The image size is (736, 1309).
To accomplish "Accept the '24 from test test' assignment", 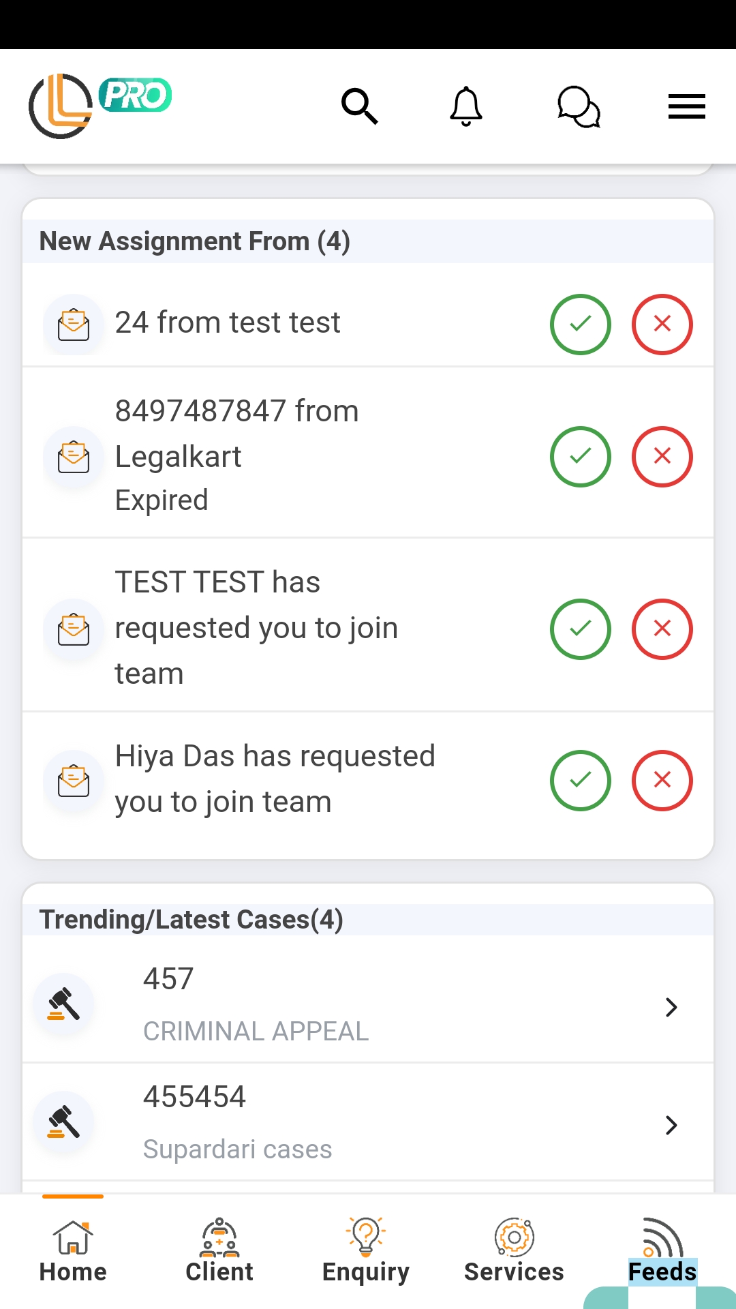I will tap(580, 325).
